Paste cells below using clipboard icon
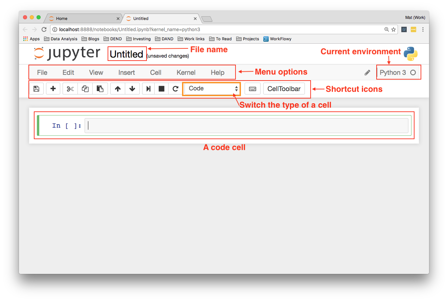This screenshot has width=448, height=301. coord(100,89)
